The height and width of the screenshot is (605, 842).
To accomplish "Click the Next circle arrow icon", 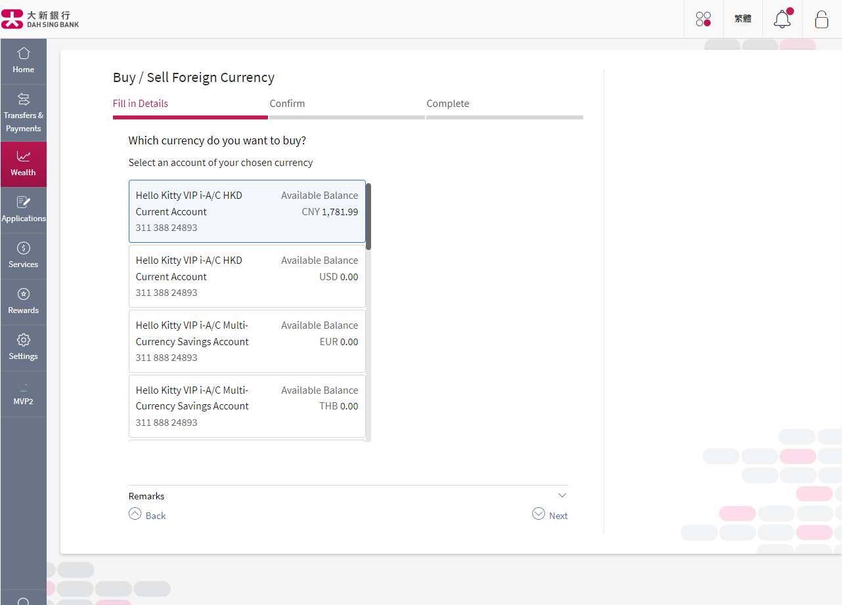I will click(539, 514).
